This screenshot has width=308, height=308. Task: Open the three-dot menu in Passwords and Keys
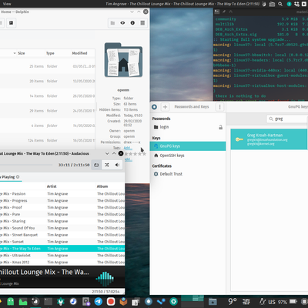pos(219,107)
